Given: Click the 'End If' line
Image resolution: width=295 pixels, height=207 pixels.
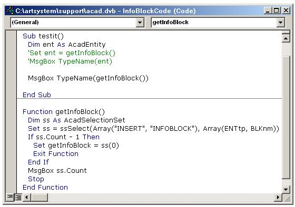Looking at the screenshot, I should tap(38, 162).
